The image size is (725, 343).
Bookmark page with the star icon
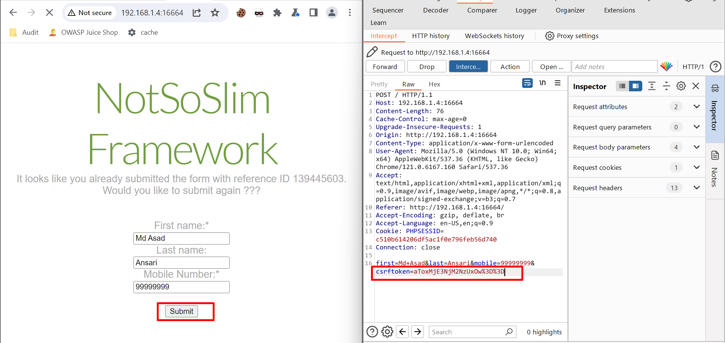pos(215,13)
